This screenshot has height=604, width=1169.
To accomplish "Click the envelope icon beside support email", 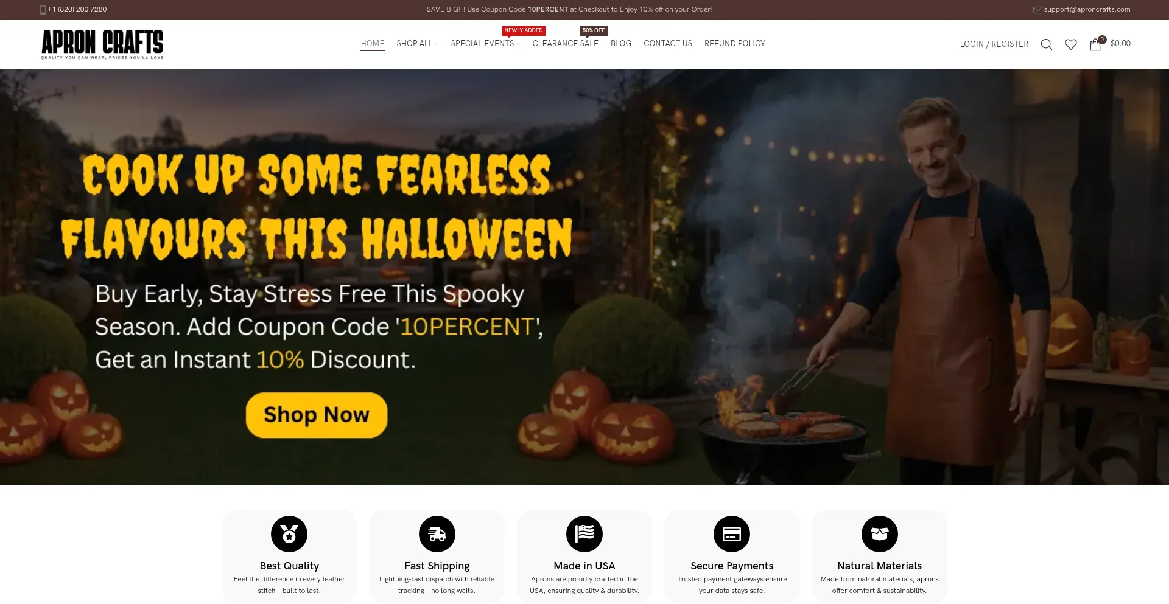I will tap(1037, 10).
